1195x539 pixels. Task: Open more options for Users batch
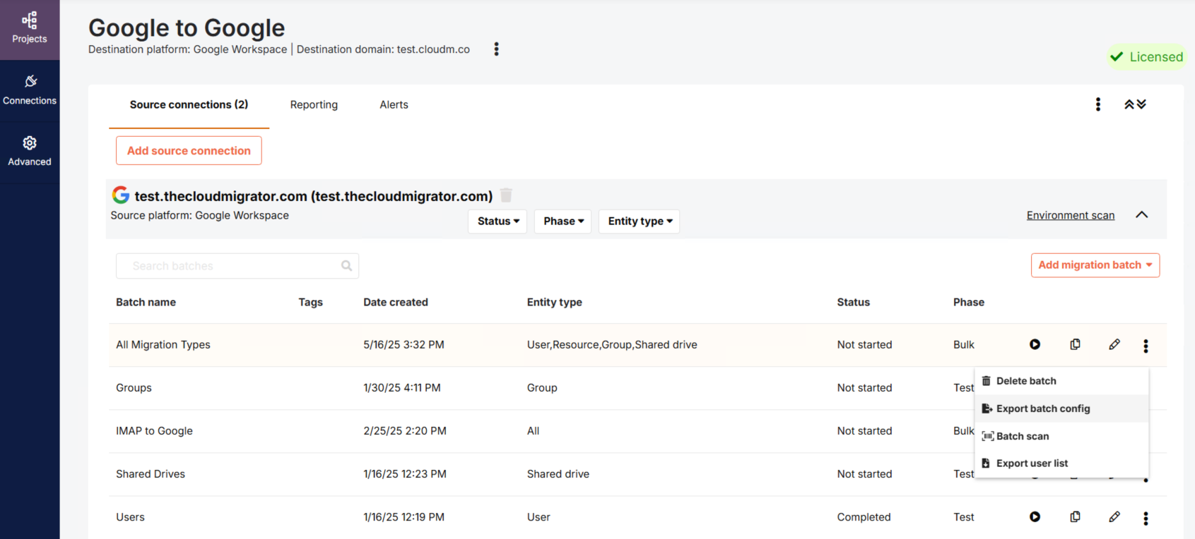coord(1146,519)
